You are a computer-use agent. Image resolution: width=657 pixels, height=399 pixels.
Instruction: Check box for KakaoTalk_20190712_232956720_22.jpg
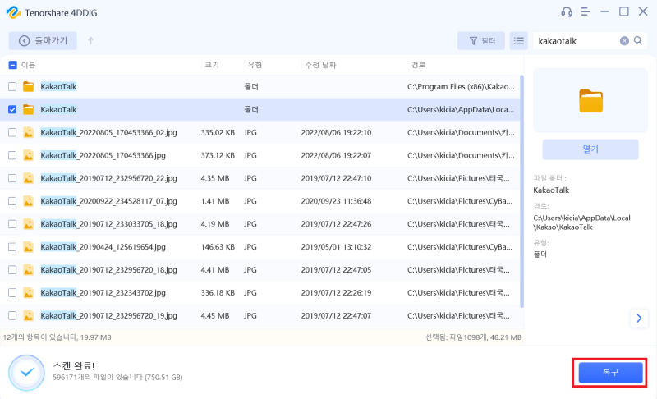point(12,178)
